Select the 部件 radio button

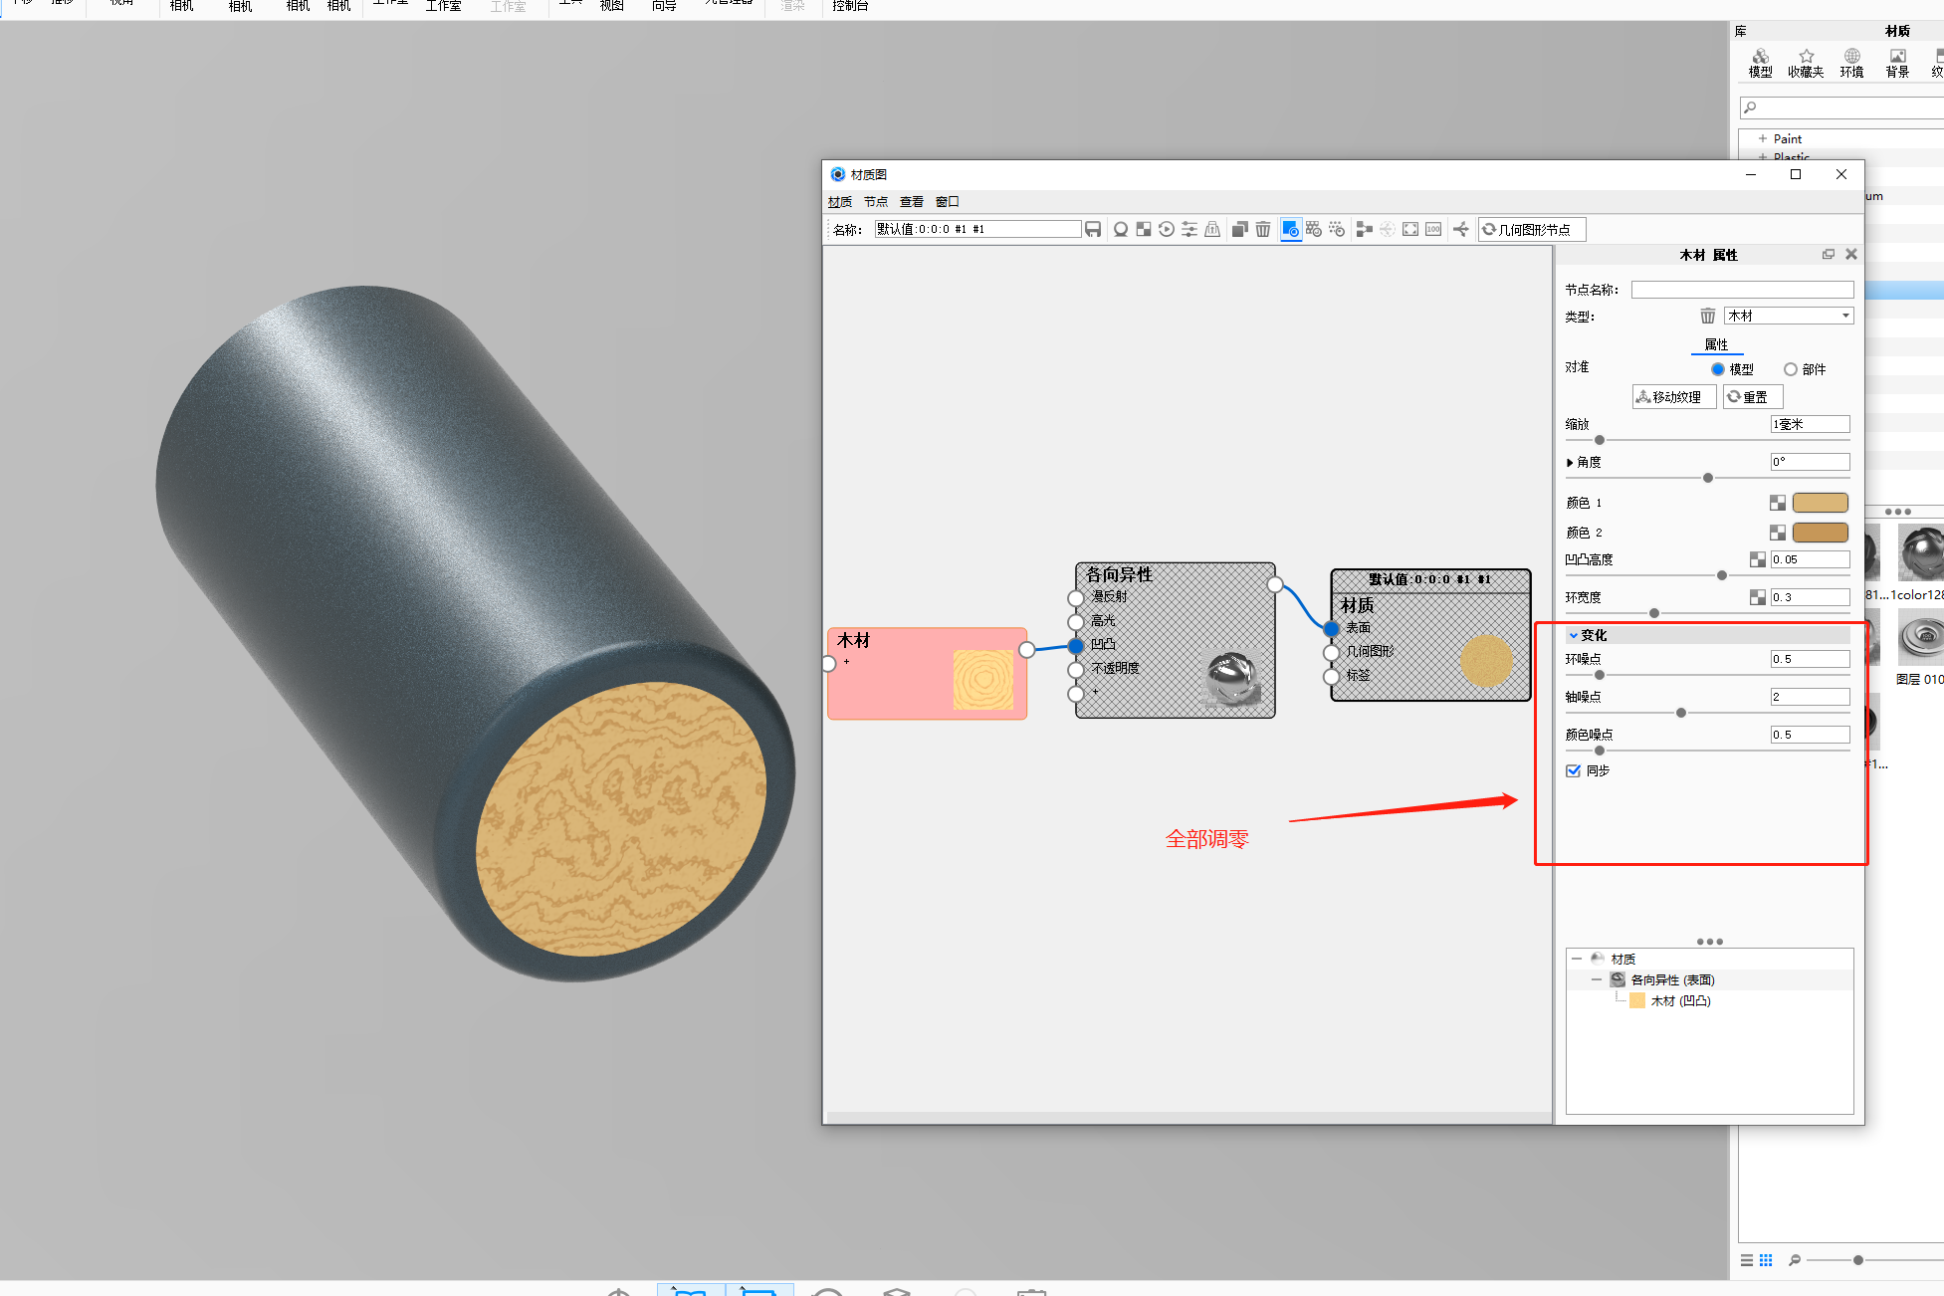[x=1791, y=369]
